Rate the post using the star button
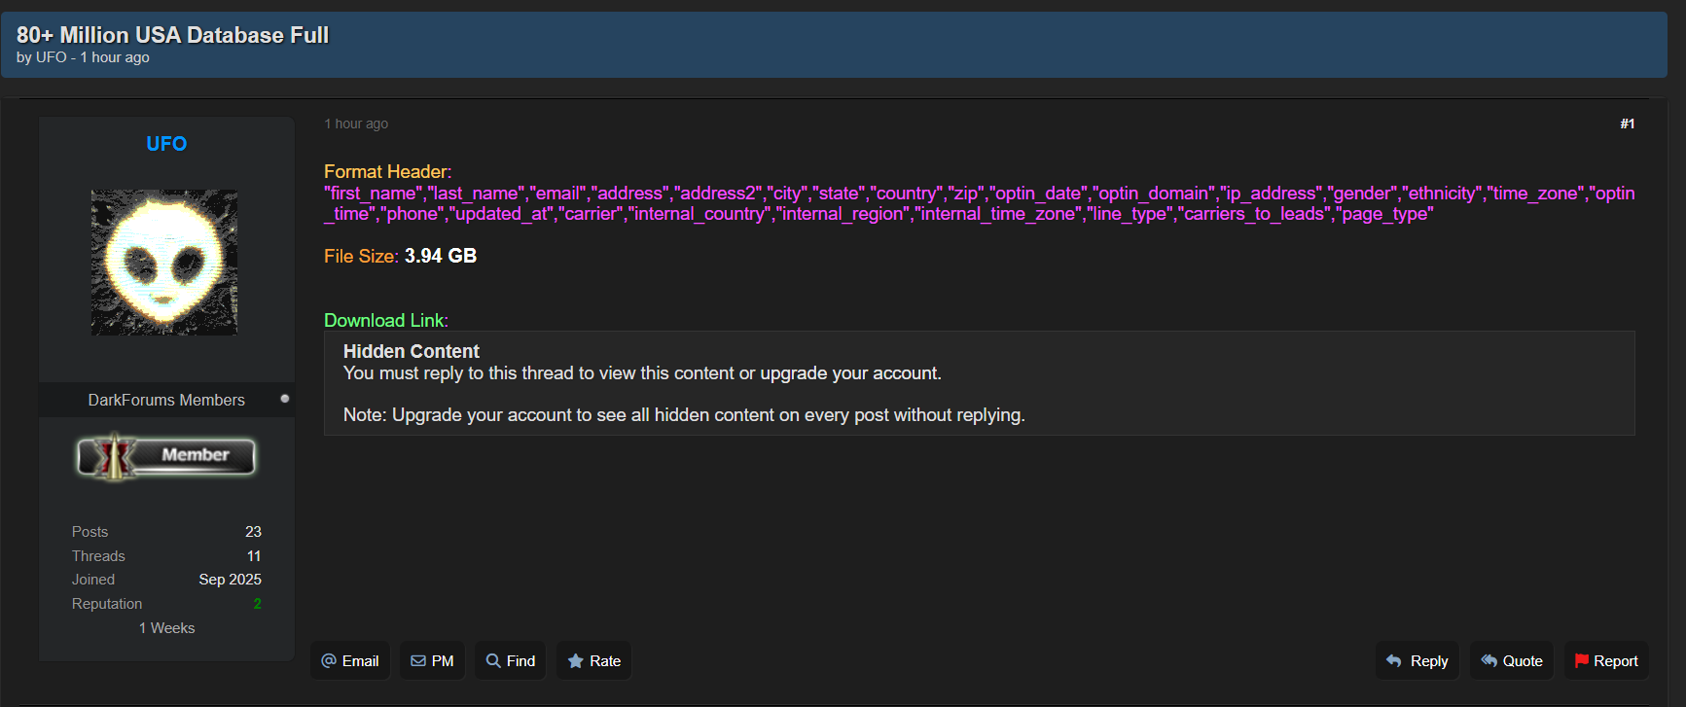 coord(594,661)
